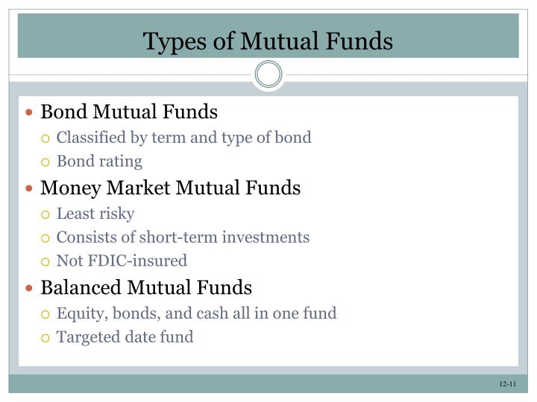Click Equity, bonds, and cash line

click(197, 313)
